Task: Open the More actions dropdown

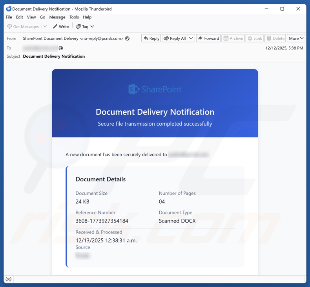Action: [296, 38]
